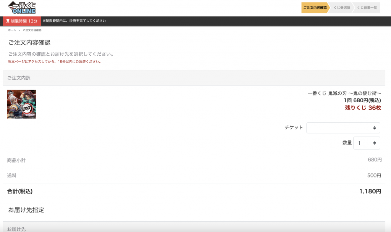This screenshot has height=232, width=391.
Task: Click the 送料 amount 500円
Action: 374,176
